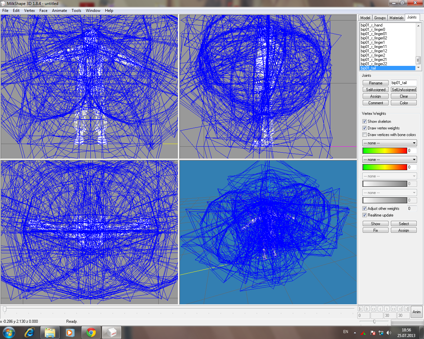Toggle the Realtime update checkbox
The height and width of the screenshot is (339, 424).
click(365, 215)
